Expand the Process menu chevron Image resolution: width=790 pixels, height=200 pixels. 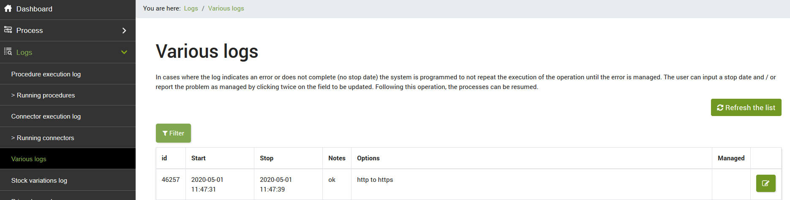[x=124, y=30]
